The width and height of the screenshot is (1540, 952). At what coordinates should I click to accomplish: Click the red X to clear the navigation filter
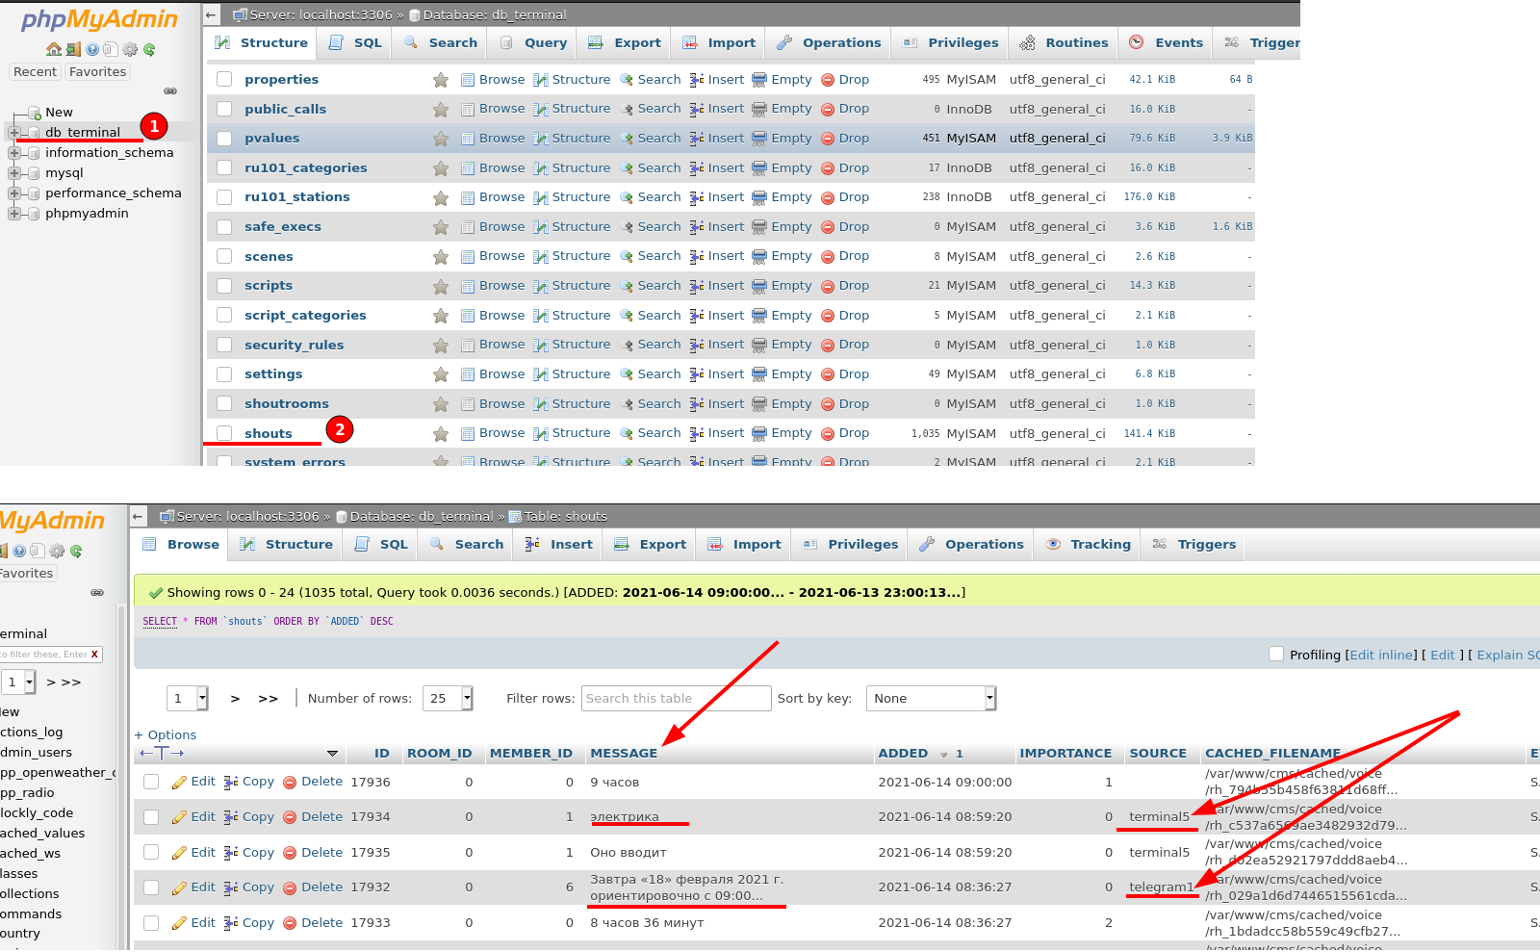tap(94, 655)
